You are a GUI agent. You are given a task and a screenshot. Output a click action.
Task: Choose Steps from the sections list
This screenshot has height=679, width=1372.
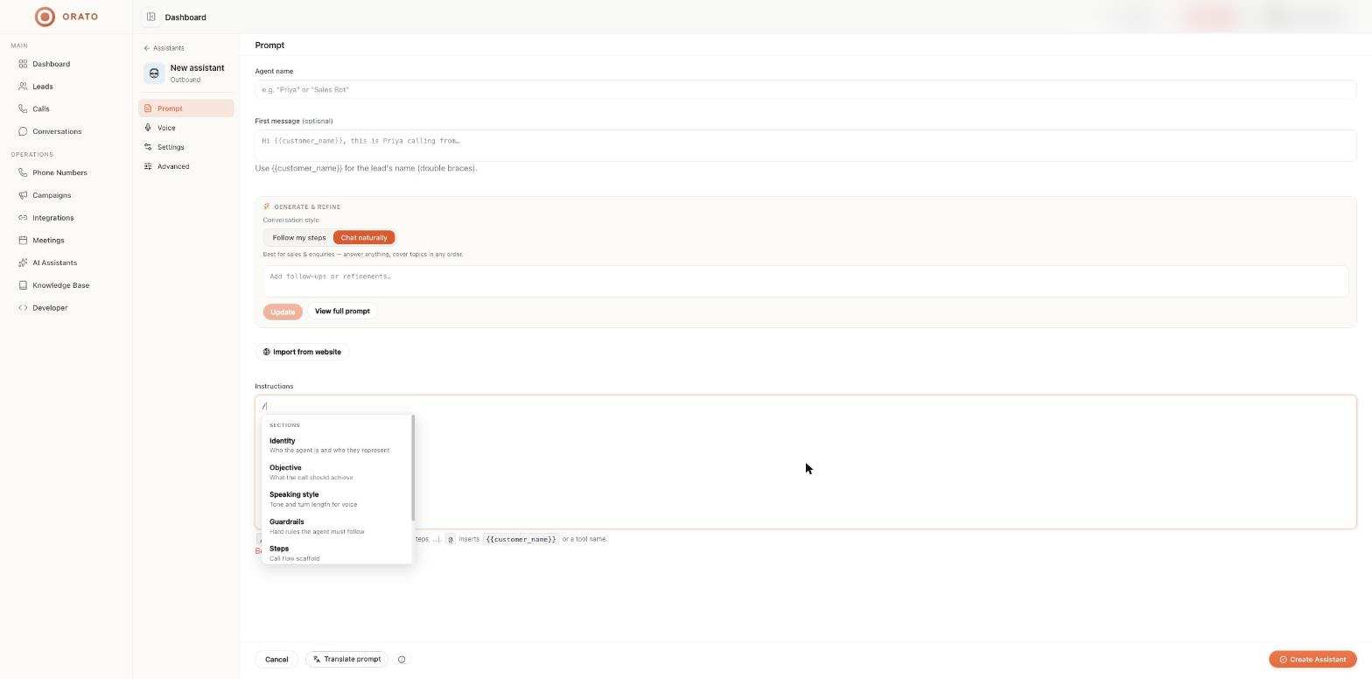pyautogui.click(x=337, y=553)
